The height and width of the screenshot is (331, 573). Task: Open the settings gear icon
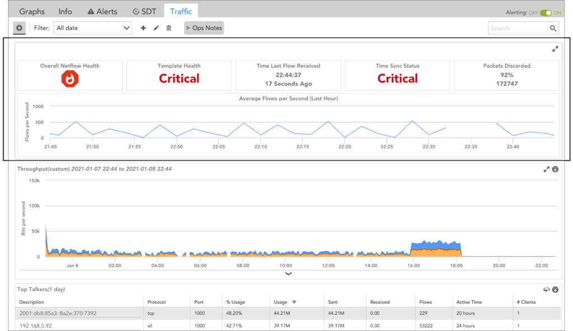coord(20,28)
